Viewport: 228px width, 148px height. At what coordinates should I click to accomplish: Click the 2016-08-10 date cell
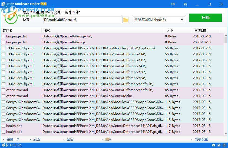pyautogui.click(x=202, y=36)
